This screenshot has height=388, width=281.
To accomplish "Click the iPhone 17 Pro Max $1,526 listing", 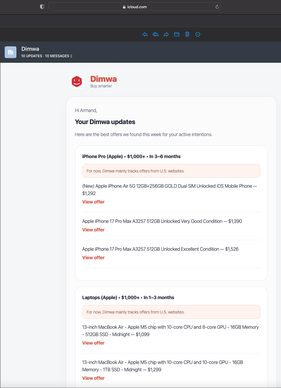I will (160, 249).
